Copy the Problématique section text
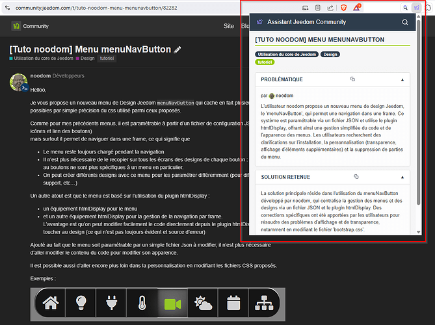This screenshot has width=435, height=325. 352,79
